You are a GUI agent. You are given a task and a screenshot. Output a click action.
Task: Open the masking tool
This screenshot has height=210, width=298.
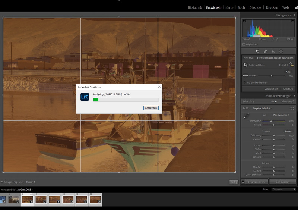point(281,51)
